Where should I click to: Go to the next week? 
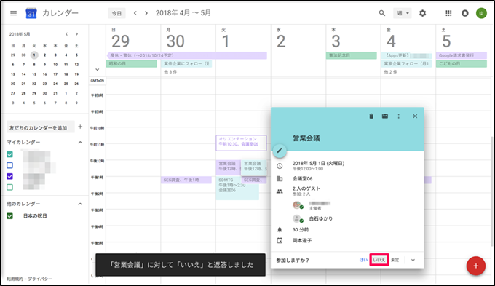tap(146, 13)
